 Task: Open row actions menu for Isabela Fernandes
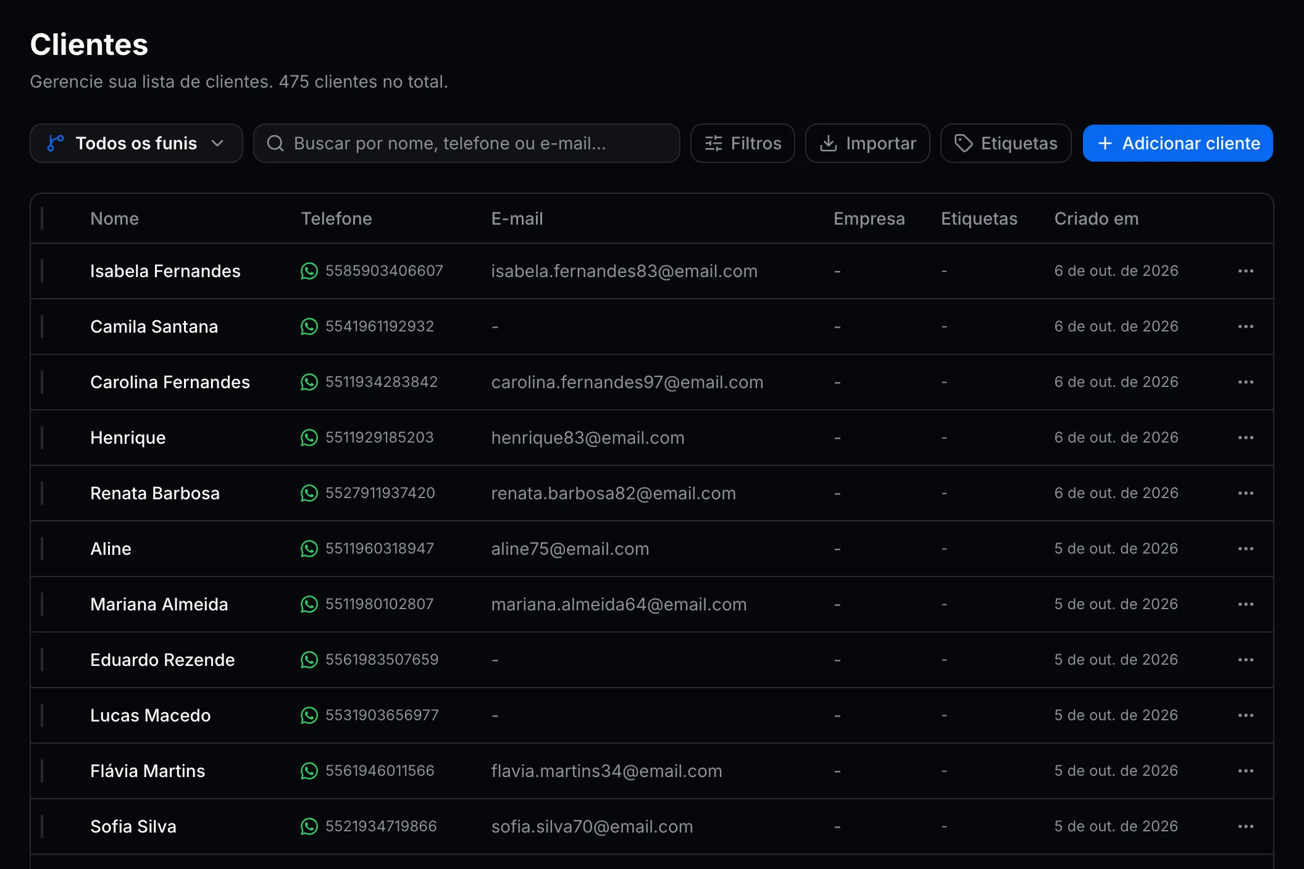pyautogui.click(x=1245, y=271)
